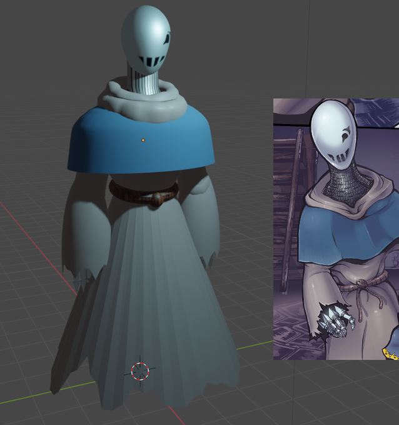399x425 pixels.
Task: Click the orange origin dot on blue cape
Action: 143,140
